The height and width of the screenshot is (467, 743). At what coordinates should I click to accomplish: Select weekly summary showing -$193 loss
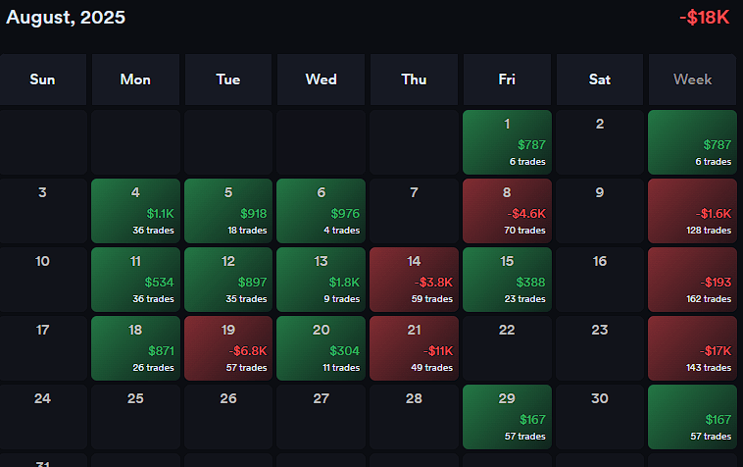[x=692, y=279]
